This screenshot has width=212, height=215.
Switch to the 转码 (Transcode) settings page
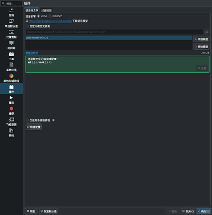(11, 132)
